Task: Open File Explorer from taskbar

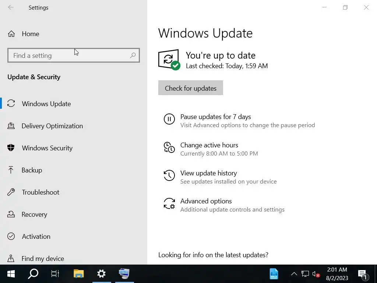Action: point(78,274)
